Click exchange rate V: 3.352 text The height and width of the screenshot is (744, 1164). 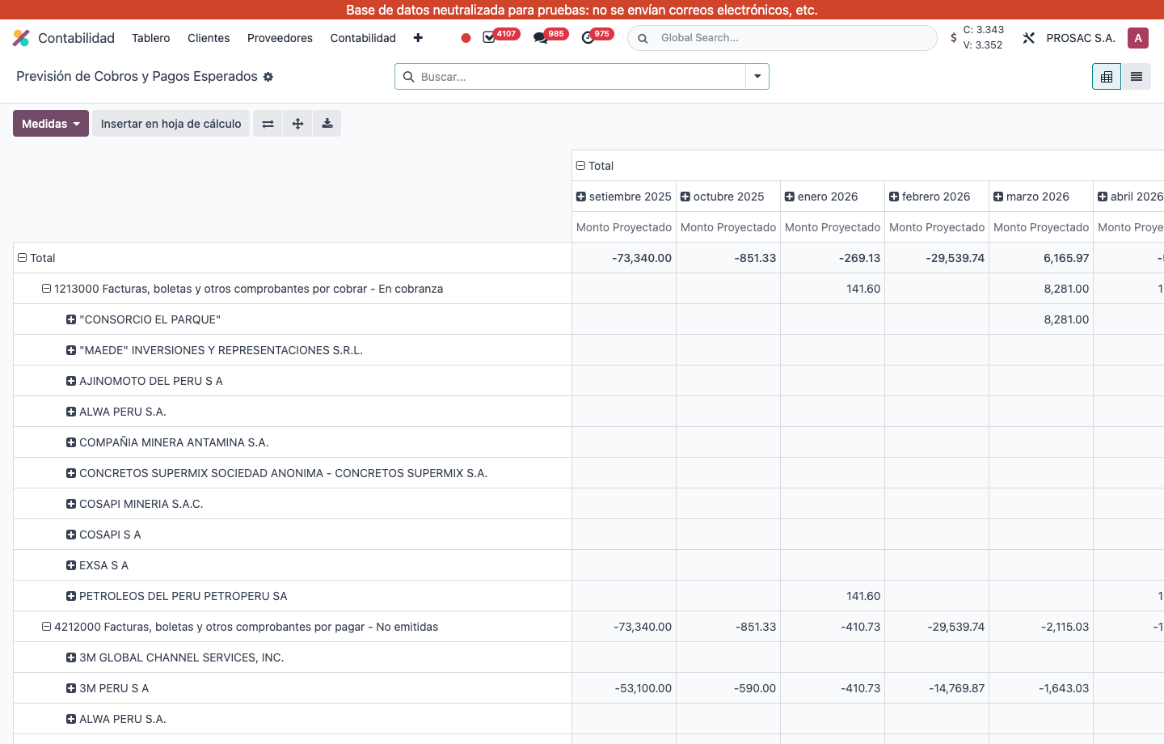pos(983,45)
